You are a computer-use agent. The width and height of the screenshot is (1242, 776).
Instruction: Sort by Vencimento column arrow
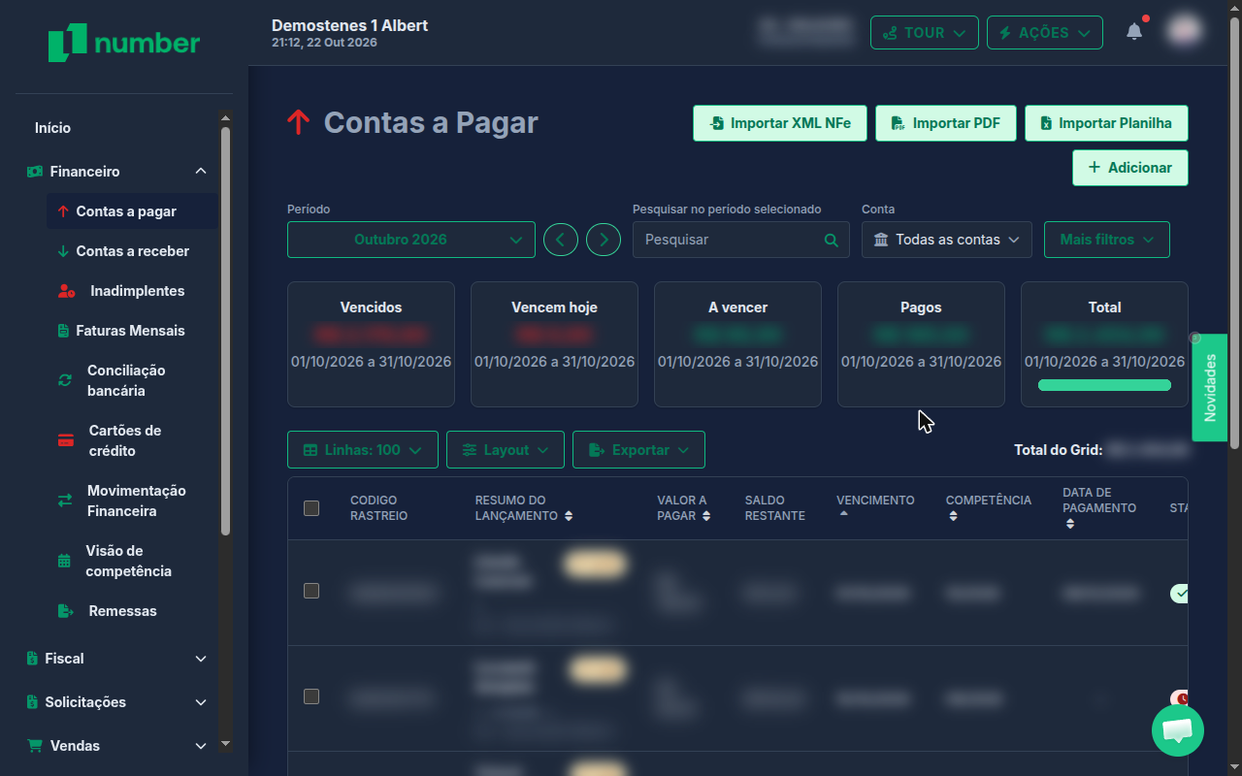(x=844, y=514)
